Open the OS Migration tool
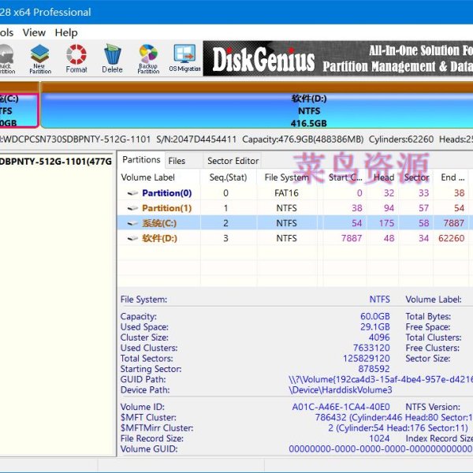Screen dimensions: 473x473 184,59
